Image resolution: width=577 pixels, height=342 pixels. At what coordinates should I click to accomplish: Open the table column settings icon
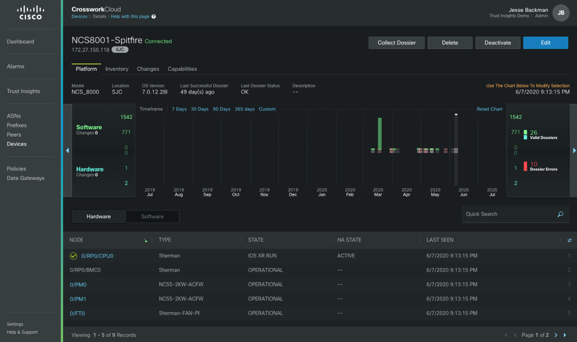(x=569, y=240)
